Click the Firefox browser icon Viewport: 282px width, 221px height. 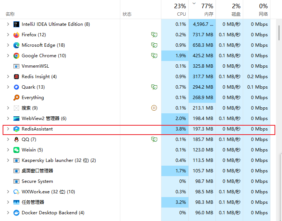16,34
